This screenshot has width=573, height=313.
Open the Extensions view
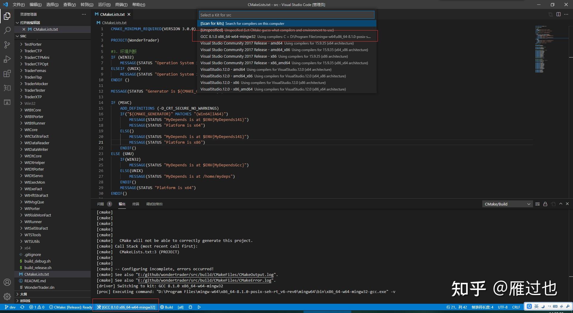pyautogui.click(x=7, y=73)
